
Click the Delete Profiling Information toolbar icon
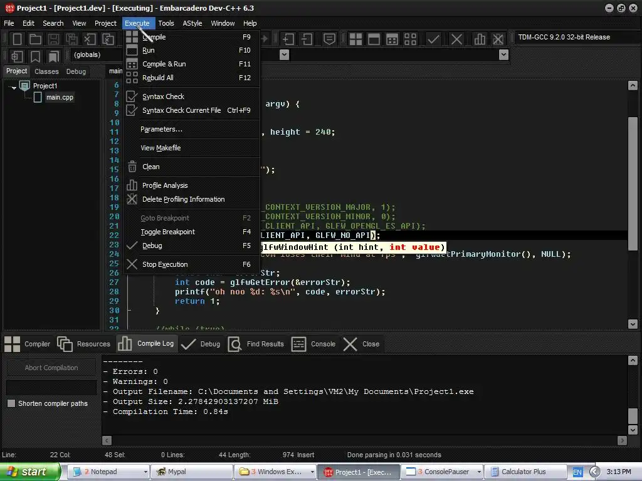pyautogui.click(x=498, y=39)
